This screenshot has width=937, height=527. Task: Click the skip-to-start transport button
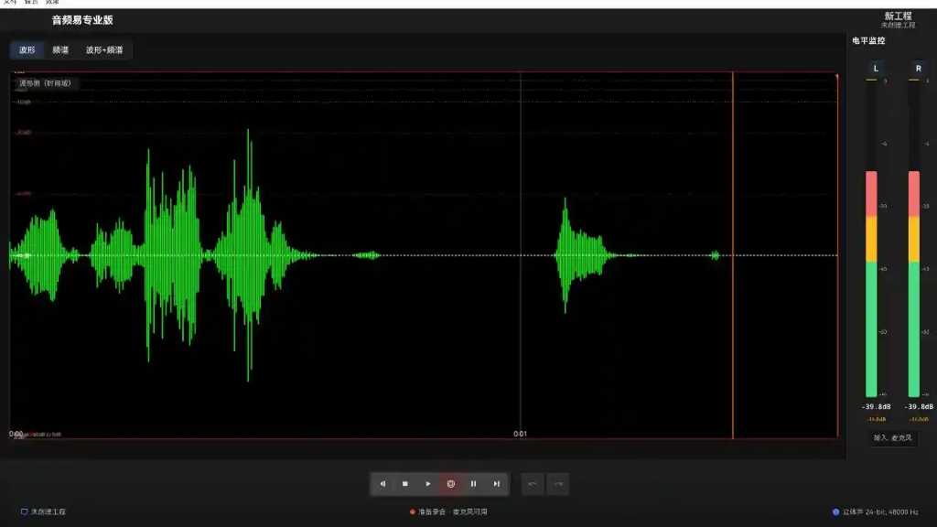[x=382, y=484]
